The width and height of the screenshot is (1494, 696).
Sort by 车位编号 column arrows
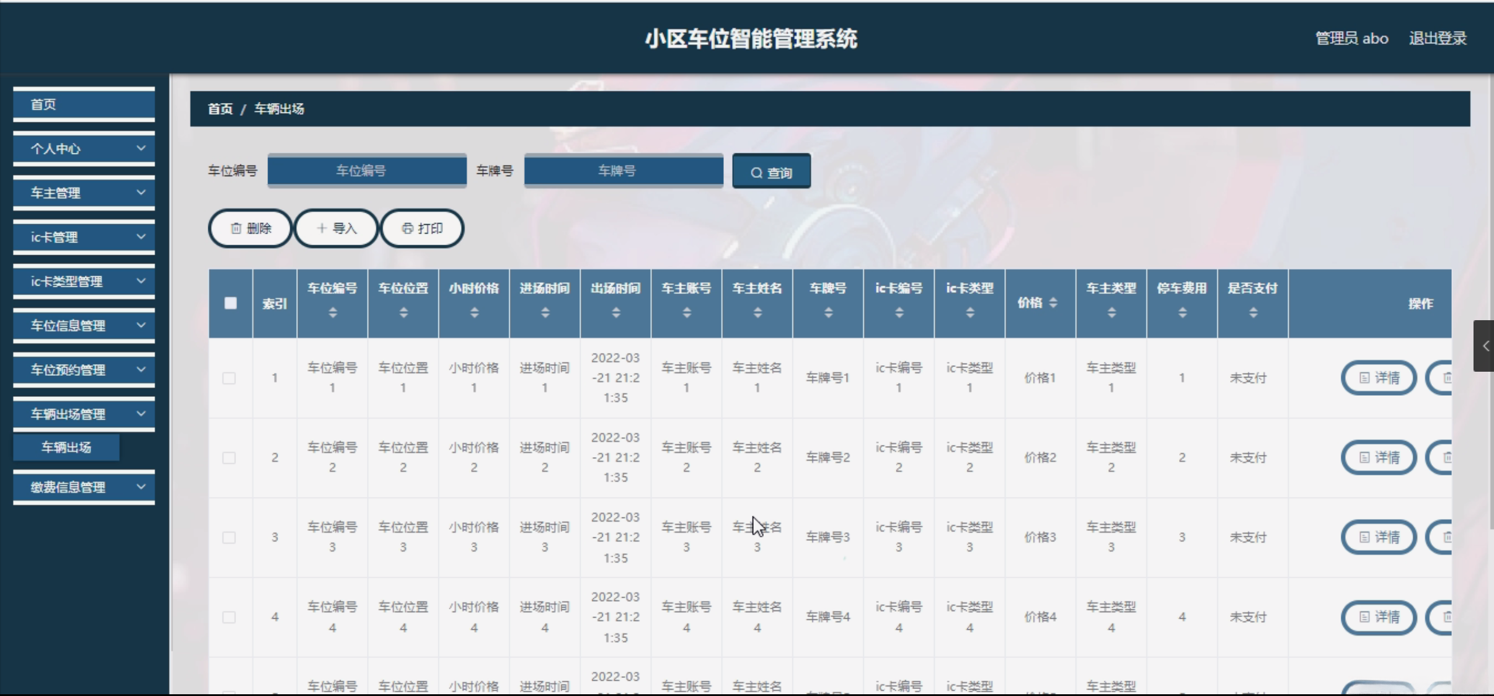tap(332, 313)
